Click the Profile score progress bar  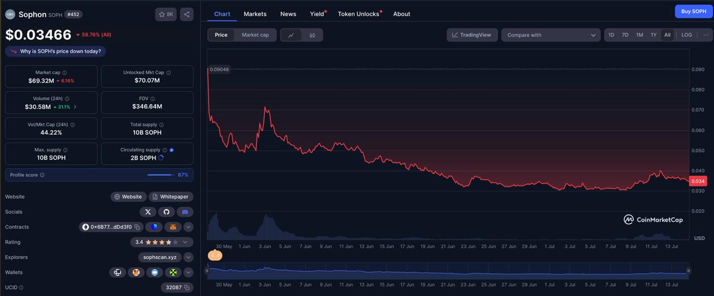[161, 175]
